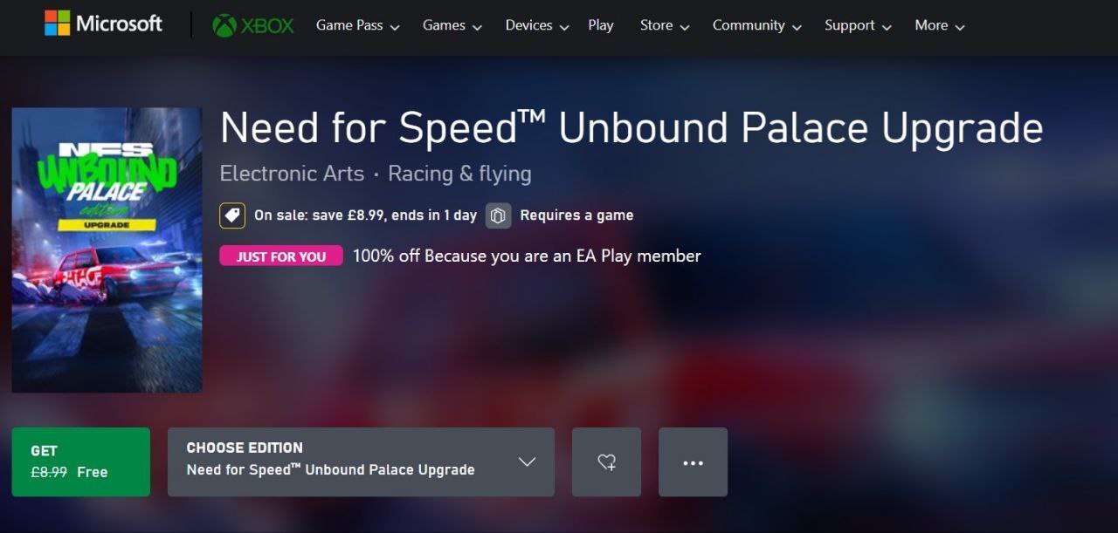Click the NFS Unbound Palace cover art

(x=107, y=250)
